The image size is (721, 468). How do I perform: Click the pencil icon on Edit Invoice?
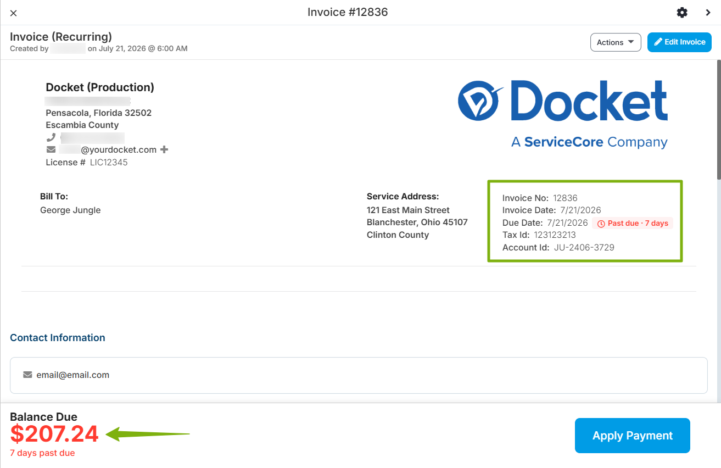point(658,42)
